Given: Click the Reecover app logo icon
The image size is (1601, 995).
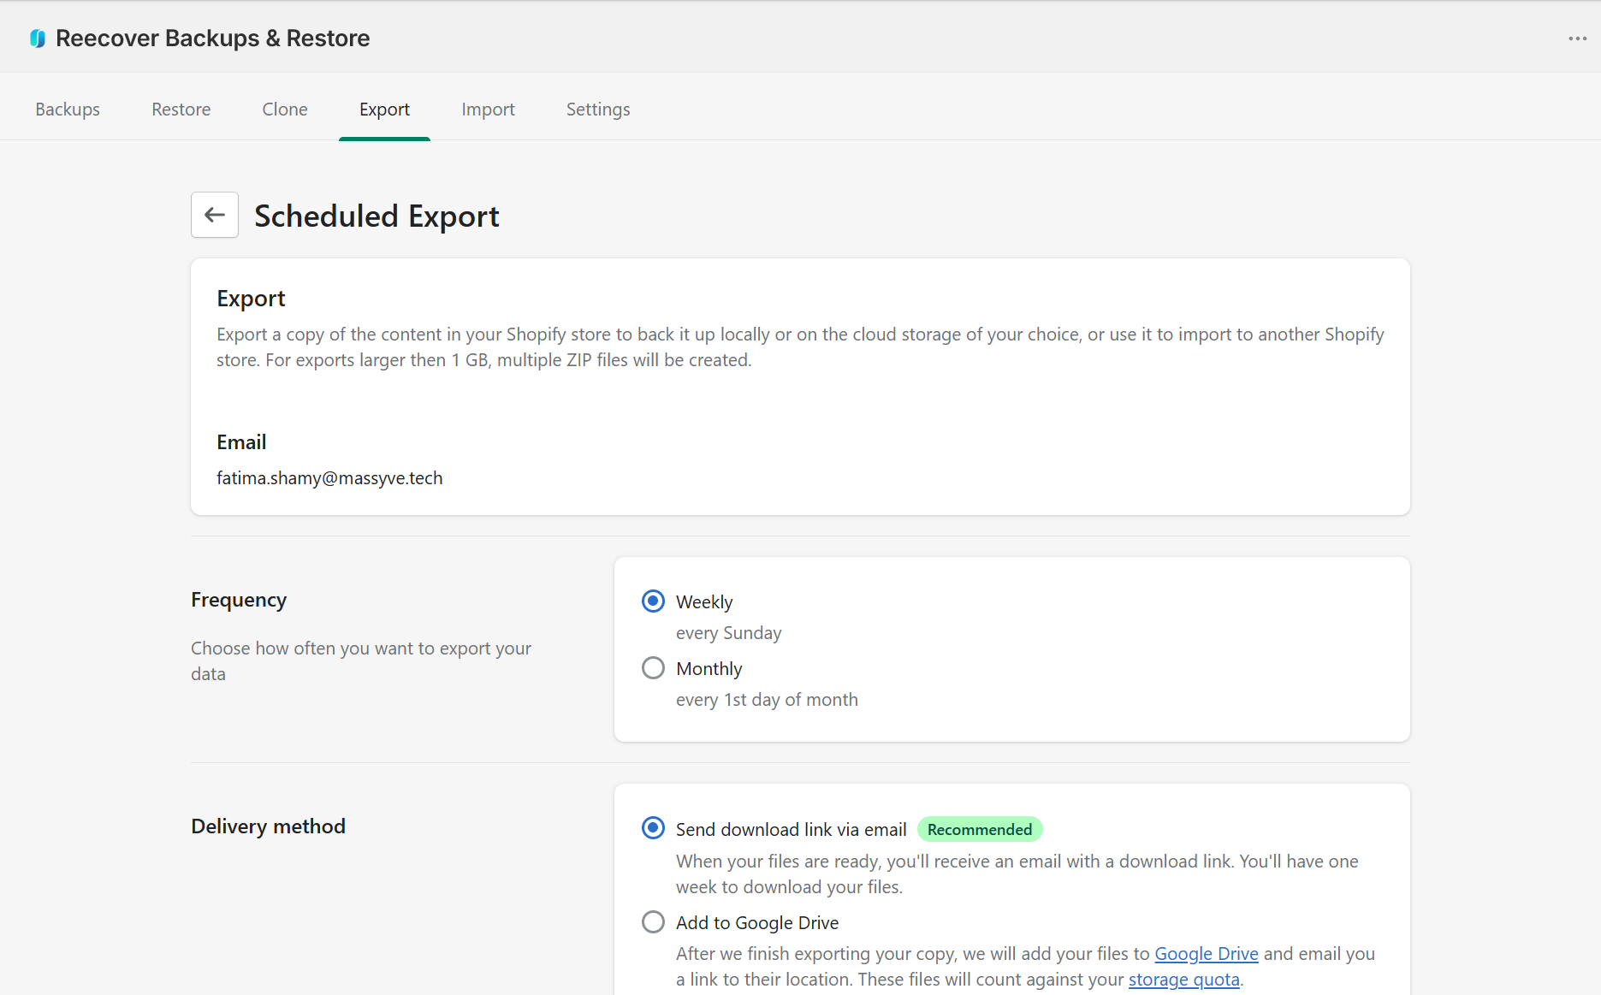Looking at the screenshot, I should coord(38,38).
